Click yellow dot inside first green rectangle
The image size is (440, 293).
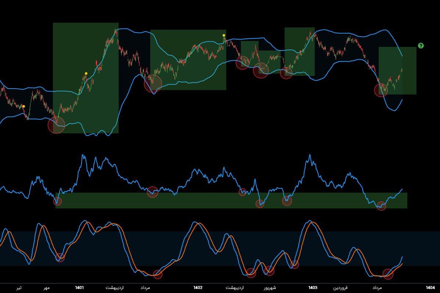86,74
